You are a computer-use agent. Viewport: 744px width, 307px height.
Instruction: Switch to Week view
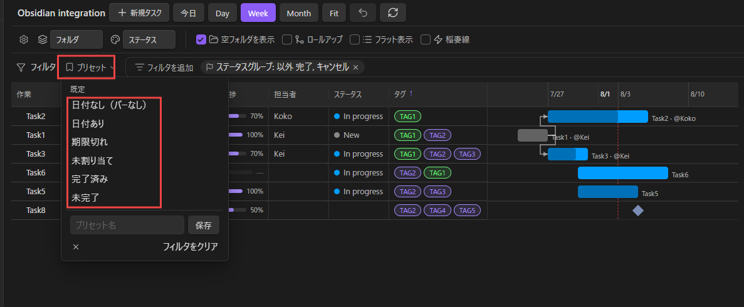click(258, 13)
